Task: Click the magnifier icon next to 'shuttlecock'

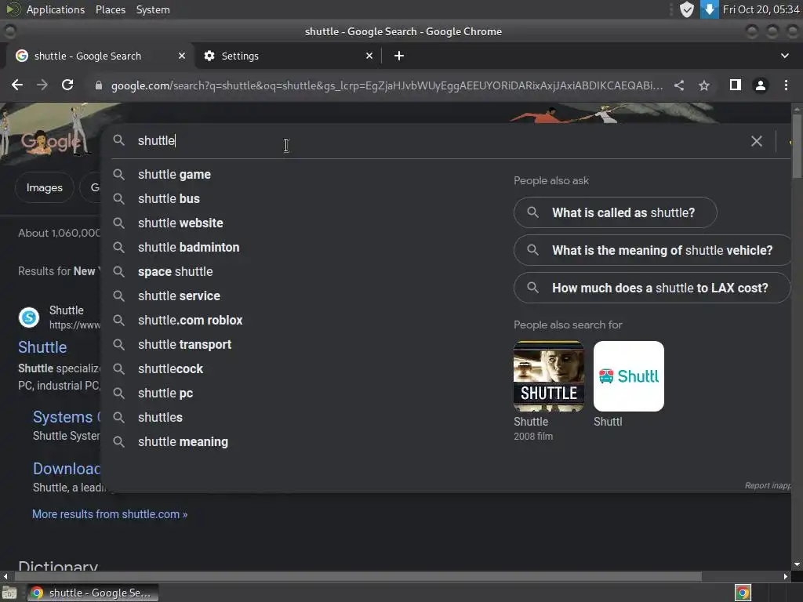Action: pos(119,369)
